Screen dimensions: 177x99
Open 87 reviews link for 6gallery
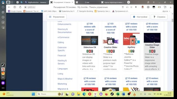131,27
